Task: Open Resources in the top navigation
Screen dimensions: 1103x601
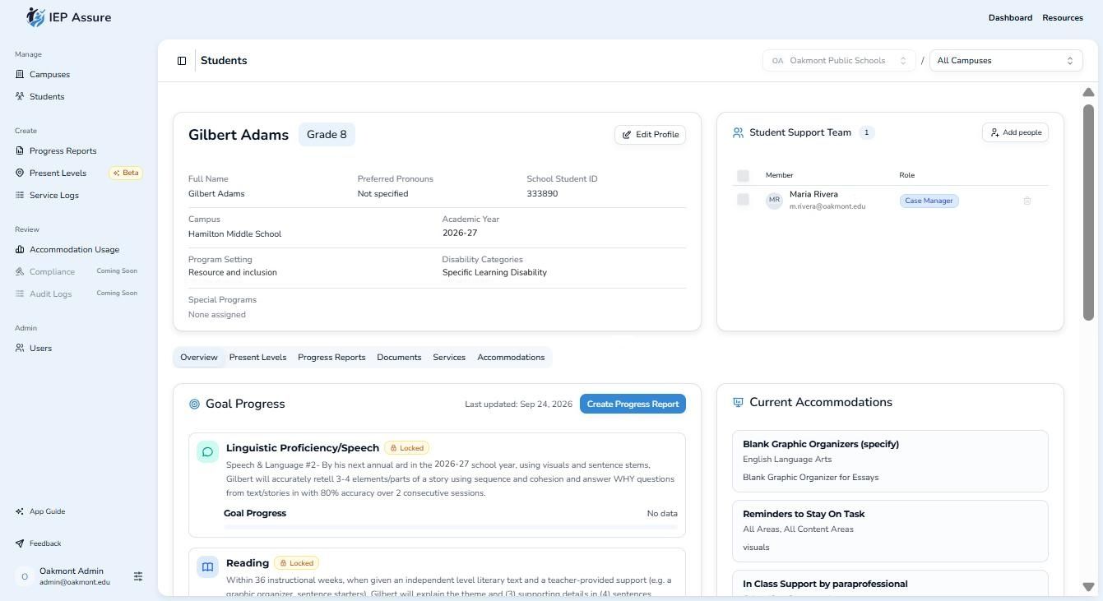Action: (x=1063, y=18)
